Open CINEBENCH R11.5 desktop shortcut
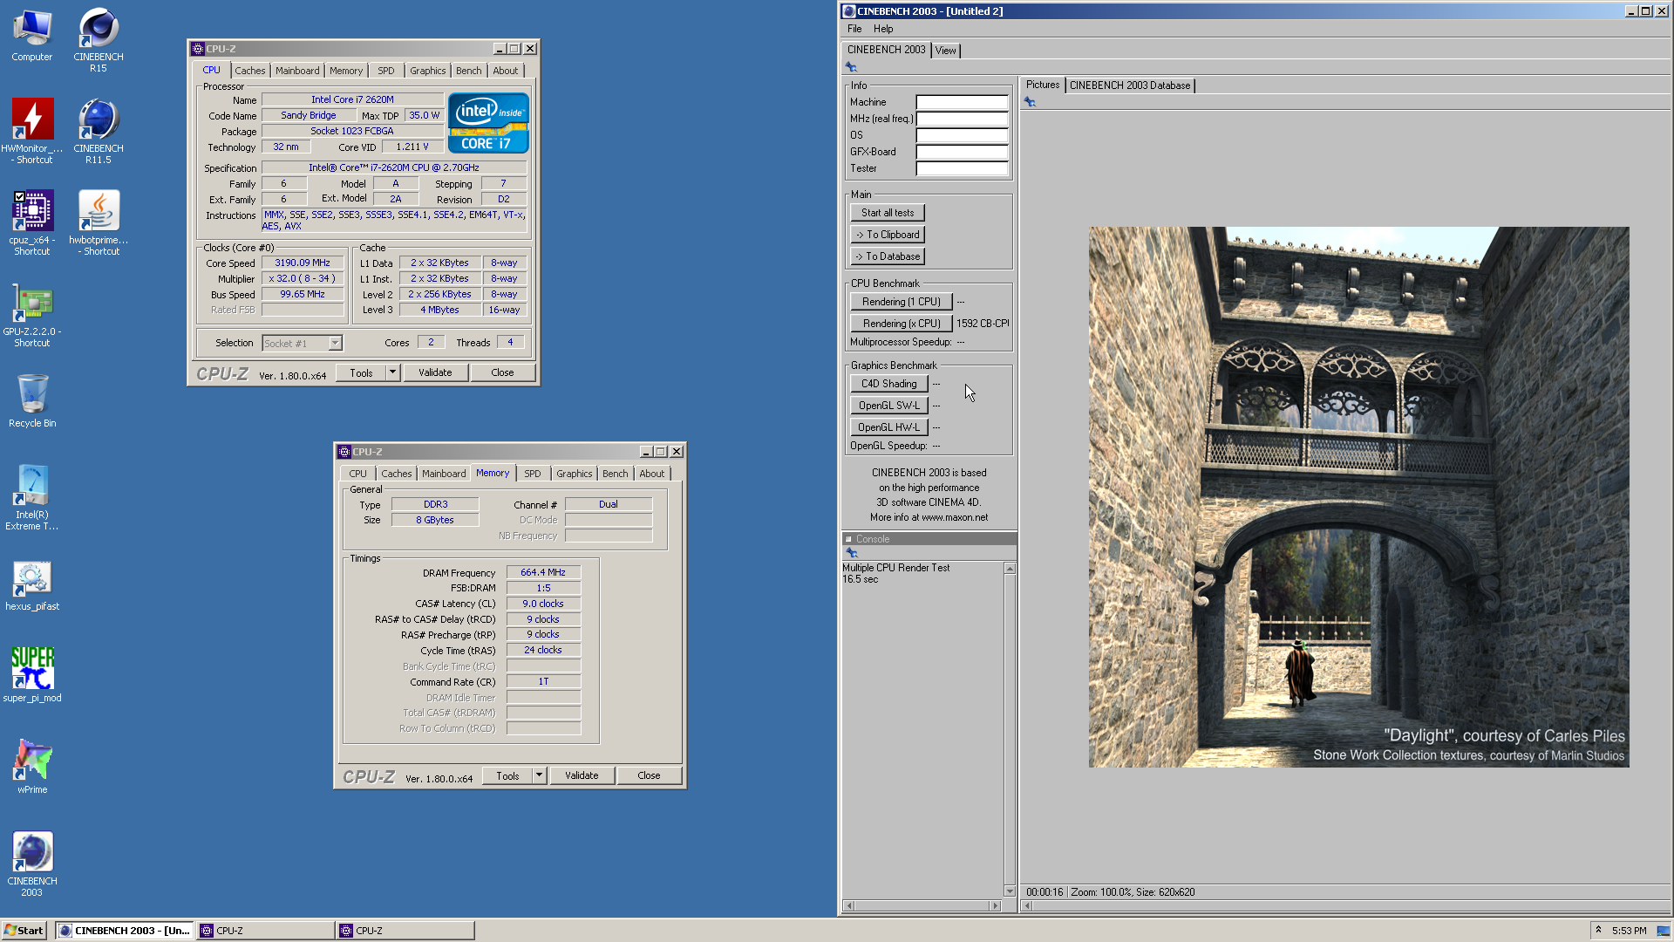Viewport: 1674px width, 942px height. coord(98,131)
